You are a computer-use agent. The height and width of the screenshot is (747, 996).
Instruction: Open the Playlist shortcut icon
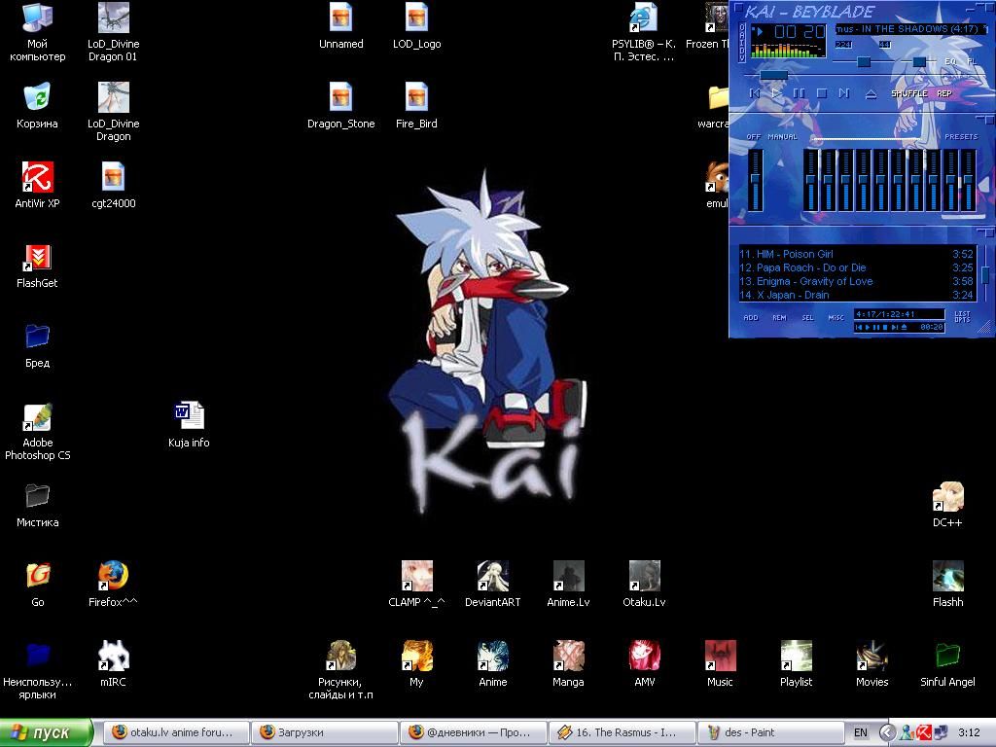point(796,663)
